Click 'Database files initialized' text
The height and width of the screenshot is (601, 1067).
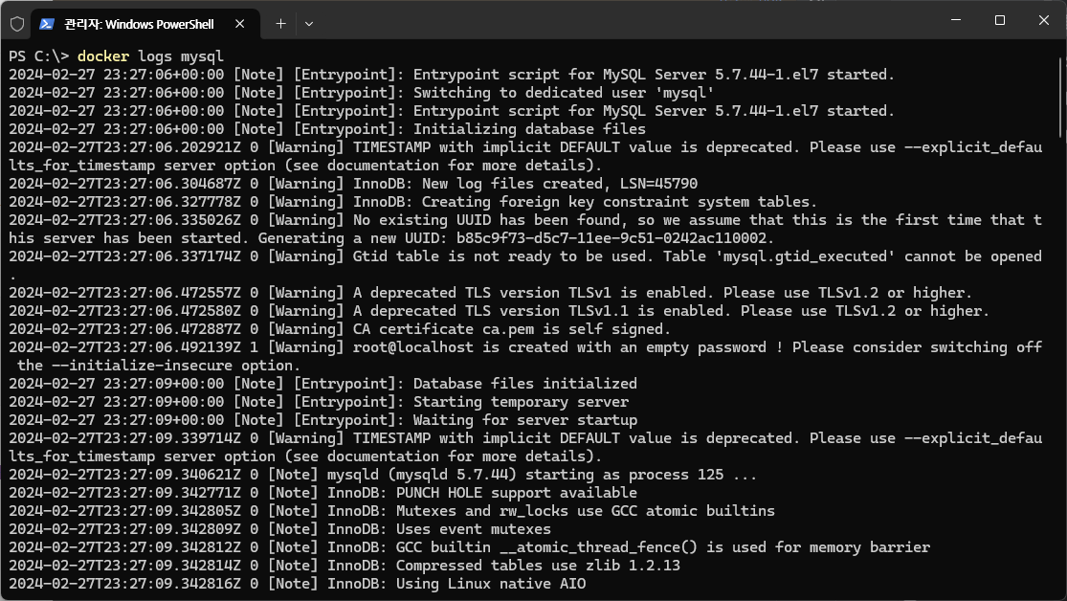pyautogui.click(x=524, y=383)
